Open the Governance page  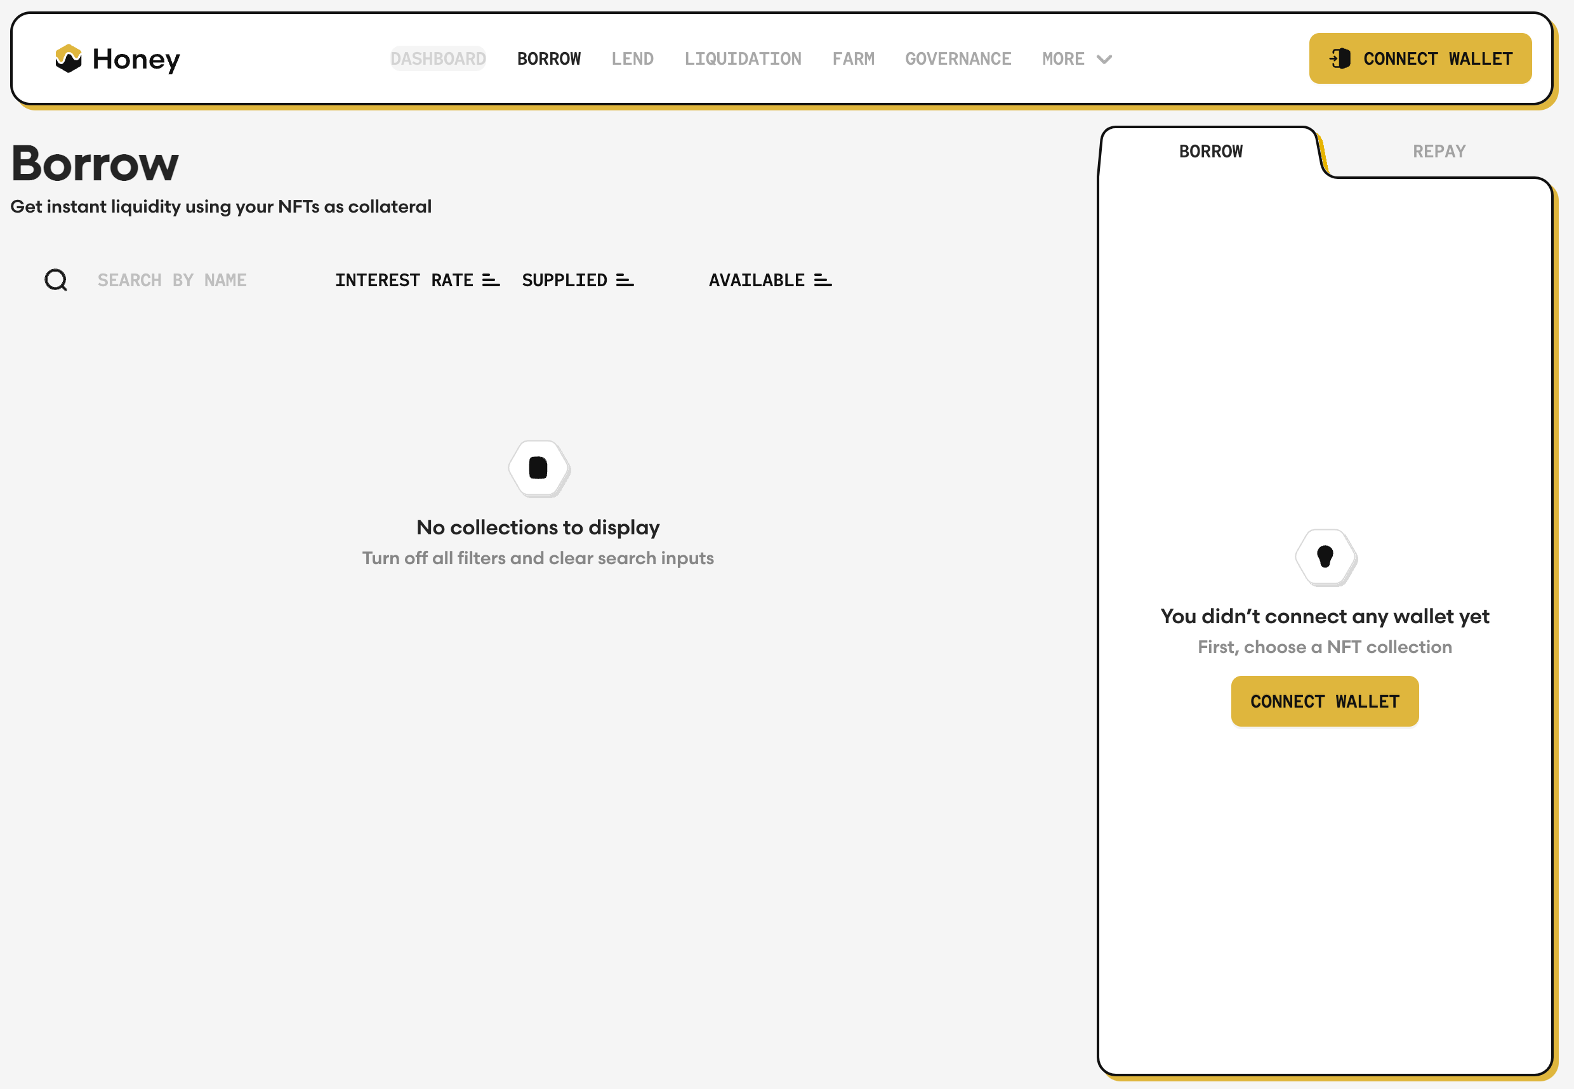click(958, 58)
